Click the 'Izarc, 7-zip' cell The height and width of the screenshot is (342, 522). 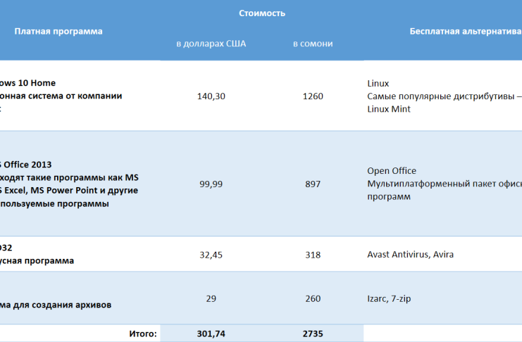pos(389,298)
